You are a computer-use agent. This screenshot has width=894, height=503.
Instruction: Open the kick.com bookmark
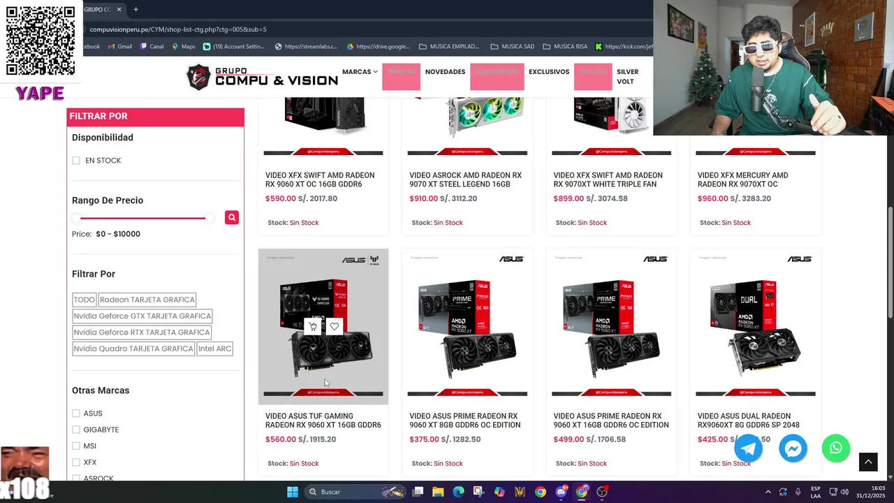[x=624, y=47]
